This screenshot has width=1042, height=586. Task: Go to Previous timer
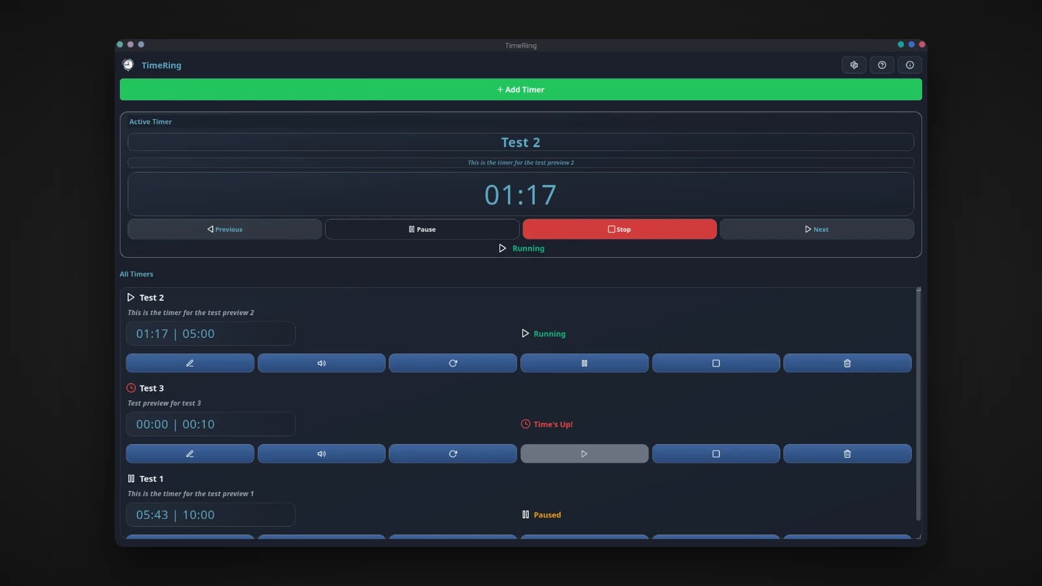(225, 229)
